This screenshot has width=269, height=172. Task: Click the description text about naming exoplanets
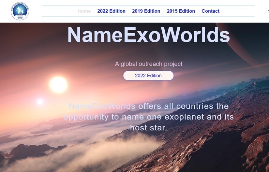pyautogui.click(x=149, y=117)
